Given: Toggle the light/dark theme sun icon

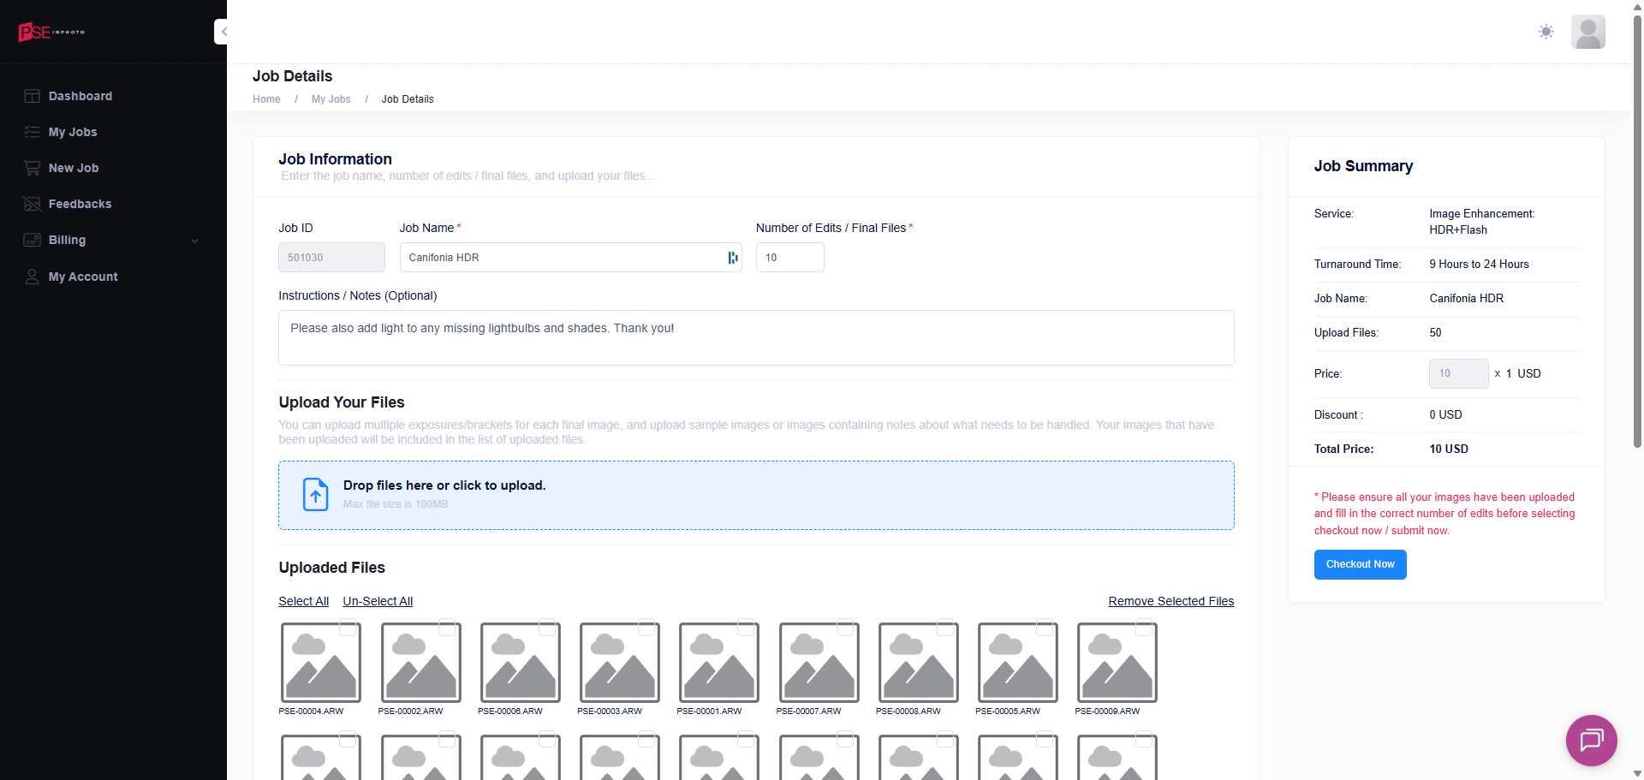Looking at the screenshot, I should [x=1546, y=32].
